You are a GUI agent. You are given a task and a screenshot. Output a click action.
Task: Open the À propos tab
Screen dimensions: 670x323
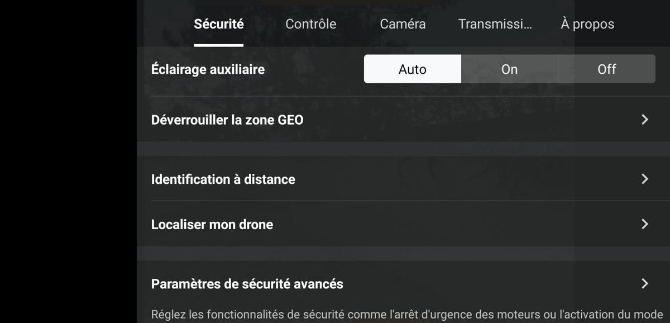tap(587, 24)
